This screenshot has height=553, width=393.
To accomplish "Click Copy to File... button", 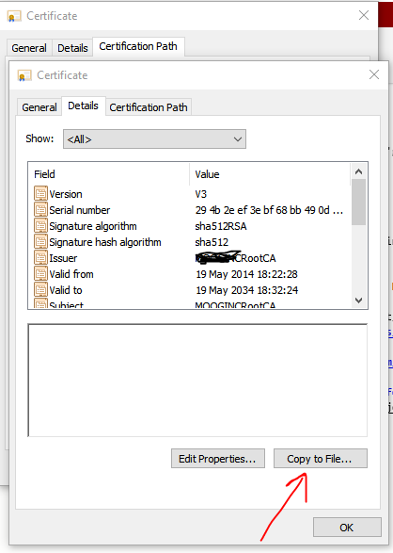I will [321, 459].
